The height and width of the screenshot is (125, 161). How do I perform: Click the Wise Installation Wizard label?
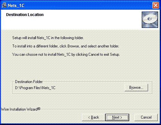[x=21, y=109]
